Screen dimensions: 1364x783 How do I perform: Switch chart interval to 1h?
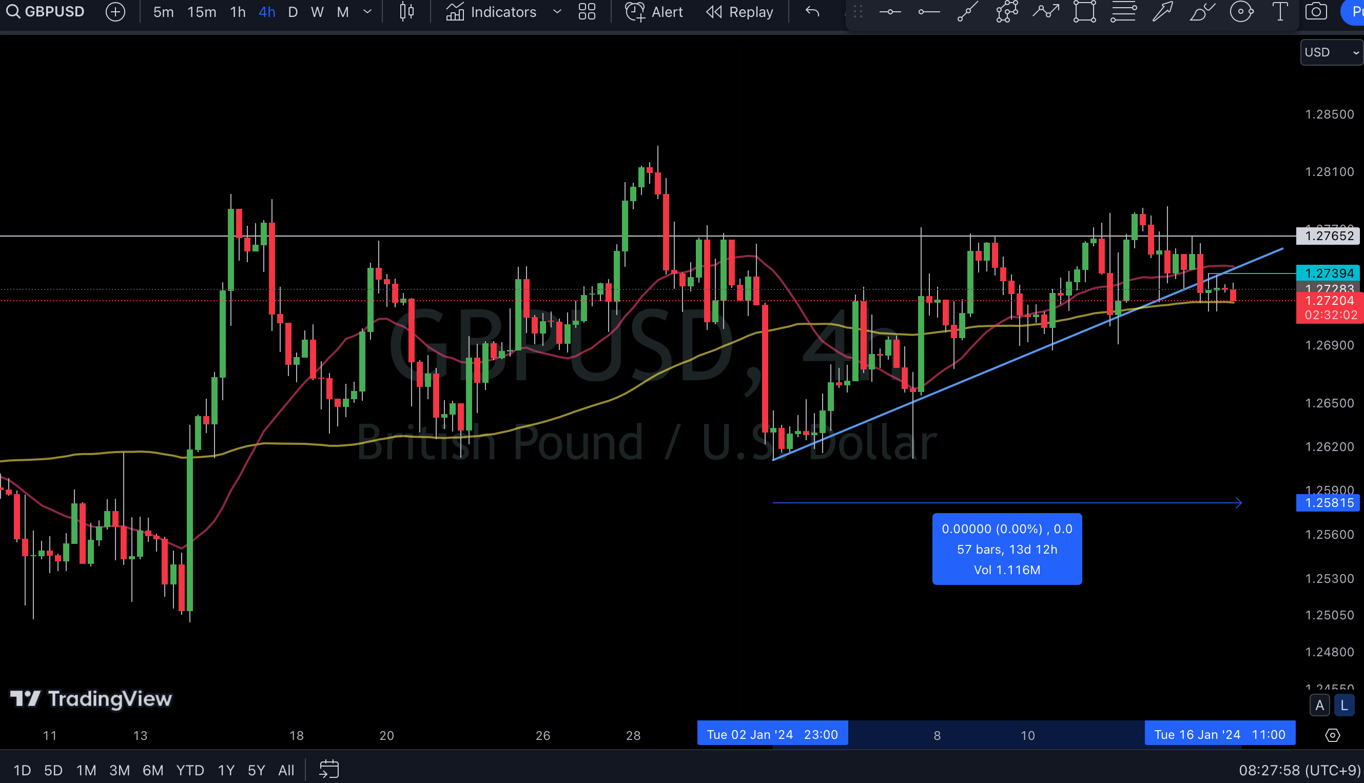pyautogui.click(x=237, y=12)
